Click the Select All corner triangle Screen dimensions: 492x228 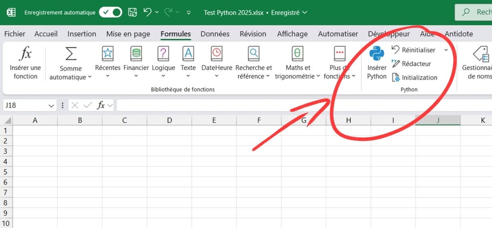point(7,120)
